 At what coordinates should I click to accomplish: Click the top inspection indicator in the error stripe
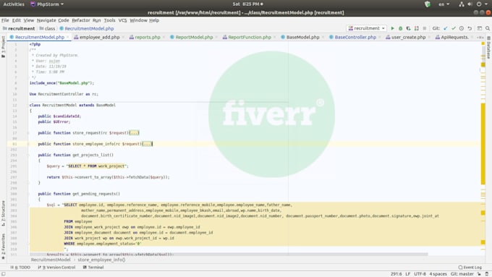tap(483, 43)
